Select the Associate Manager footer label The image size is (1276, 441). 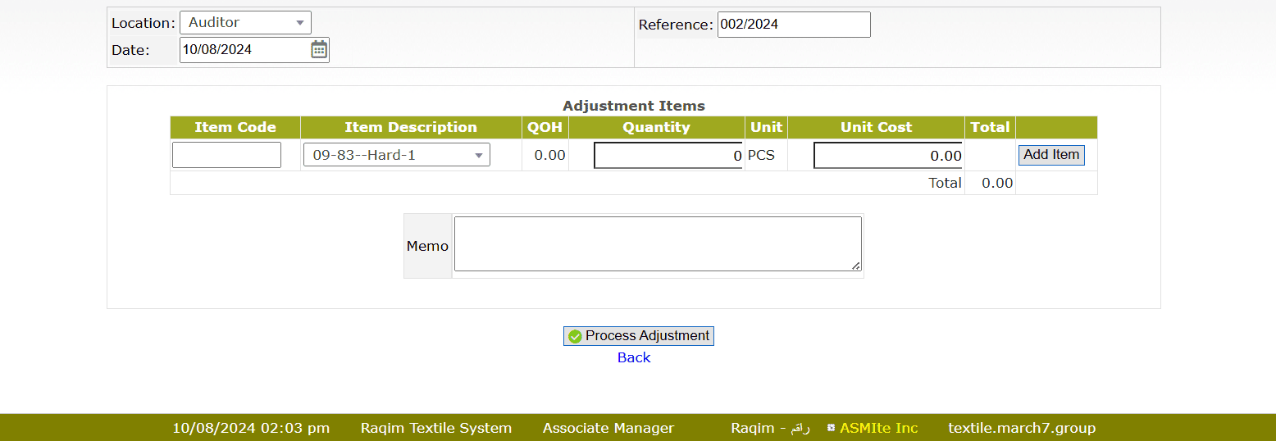pyautogui.click(x=608, y=428)
